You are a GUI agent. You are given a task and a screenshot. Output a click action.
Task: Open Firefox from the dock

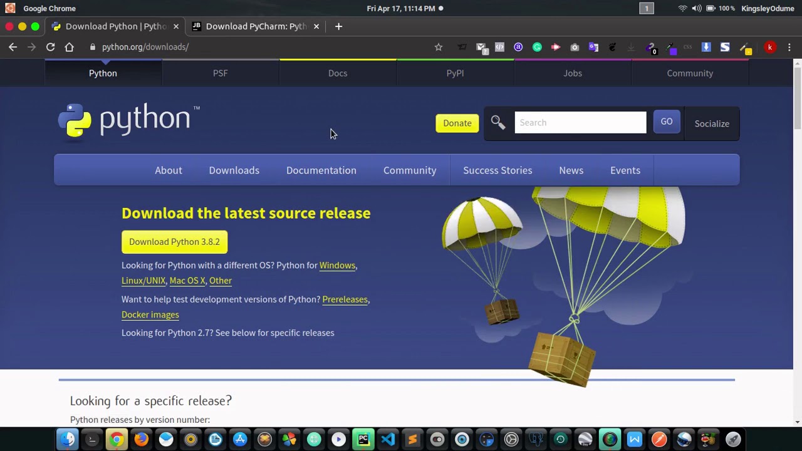click(141, 439)
